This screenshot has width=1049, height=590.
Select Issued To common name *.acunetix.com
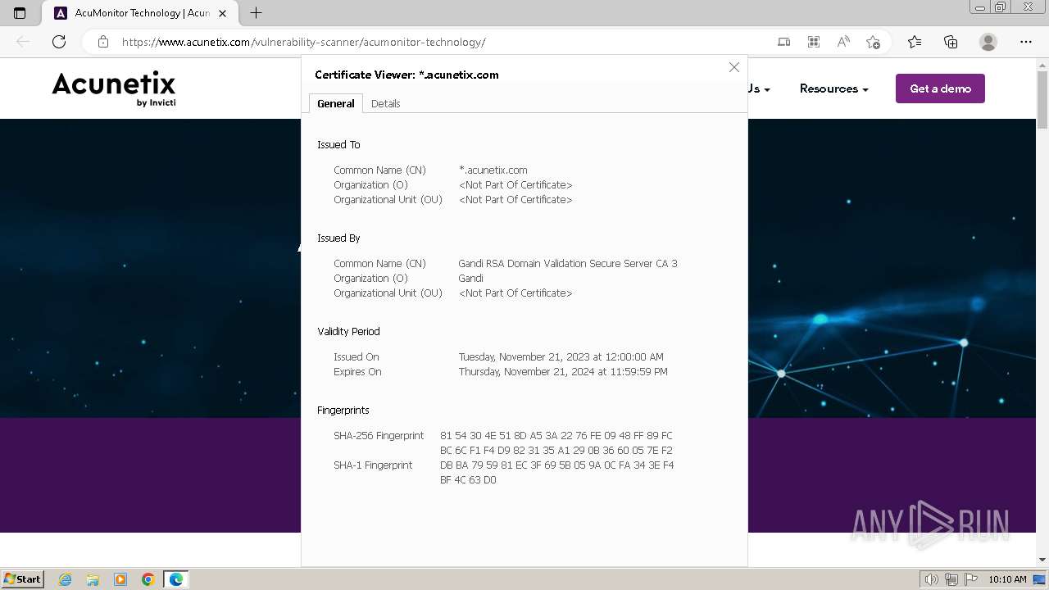493,170
